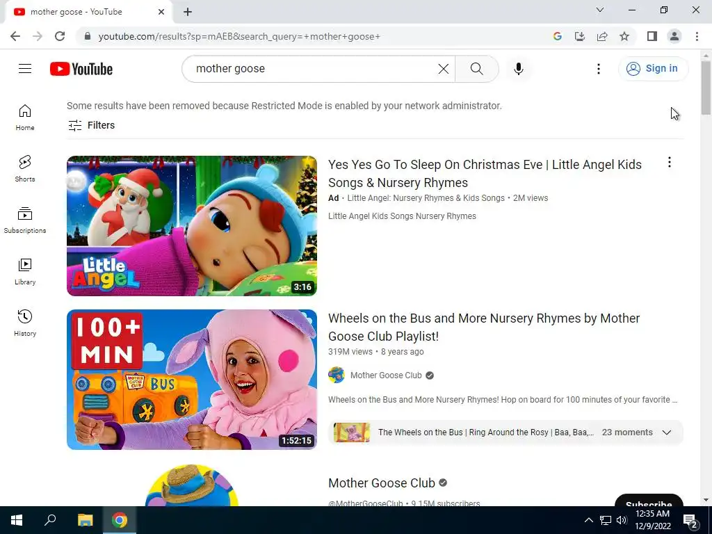Open the three-dot menu for the Little Angel ad
This screenshot has height=534, width=712.
(669, 162)
